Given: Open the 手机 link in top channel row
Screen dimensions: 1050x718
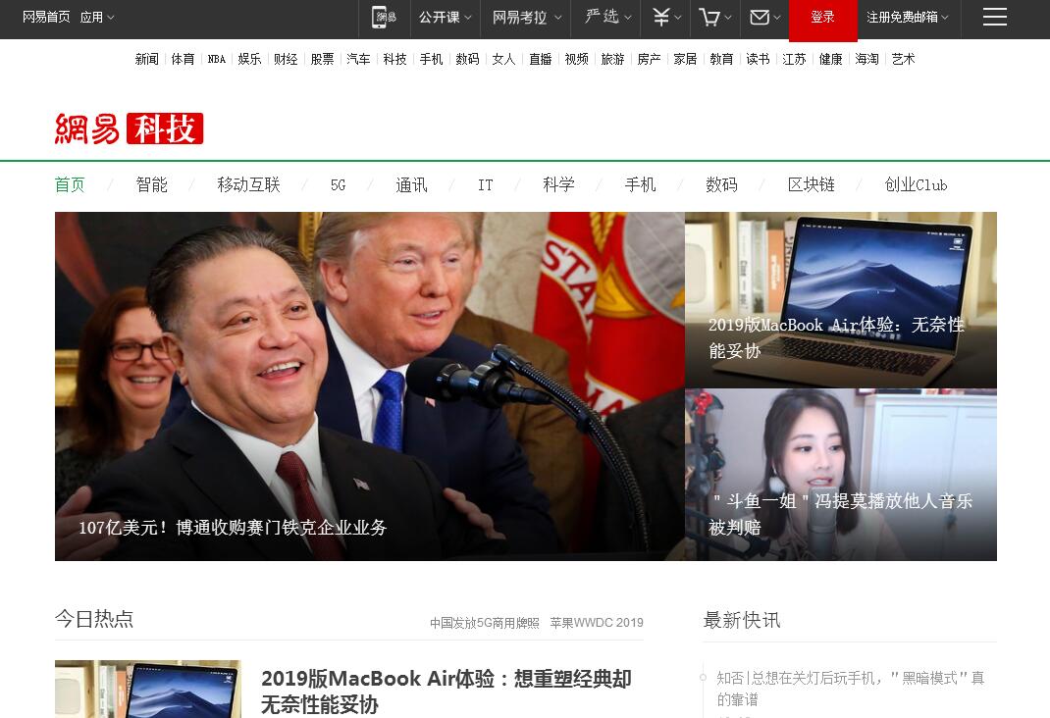Looking at the screenshot, I should (x=431, y=59).
